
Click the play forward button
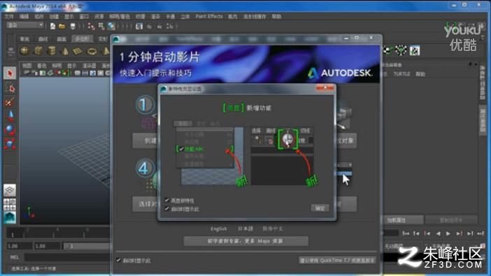(x=448, y=233)
